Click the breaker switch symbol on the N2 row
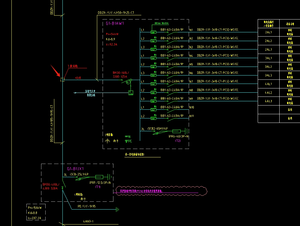 171,42
